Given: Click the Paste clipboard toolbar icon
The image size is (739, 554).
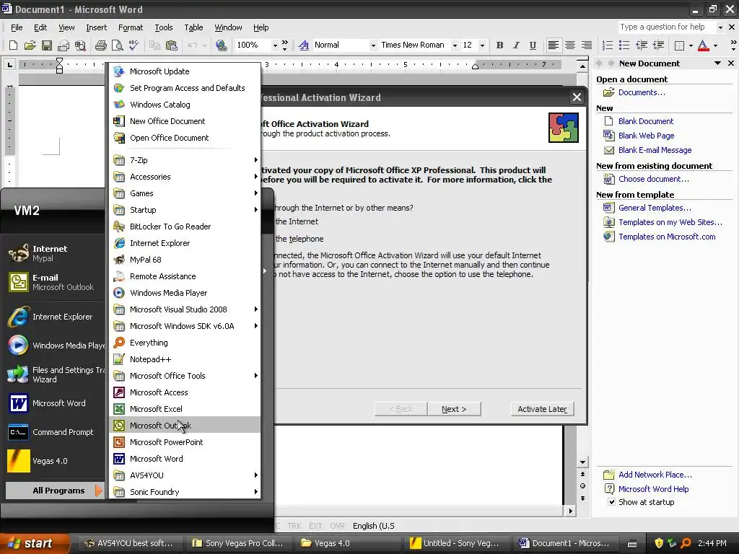Looking at the screenshot, I should point(172,45).
